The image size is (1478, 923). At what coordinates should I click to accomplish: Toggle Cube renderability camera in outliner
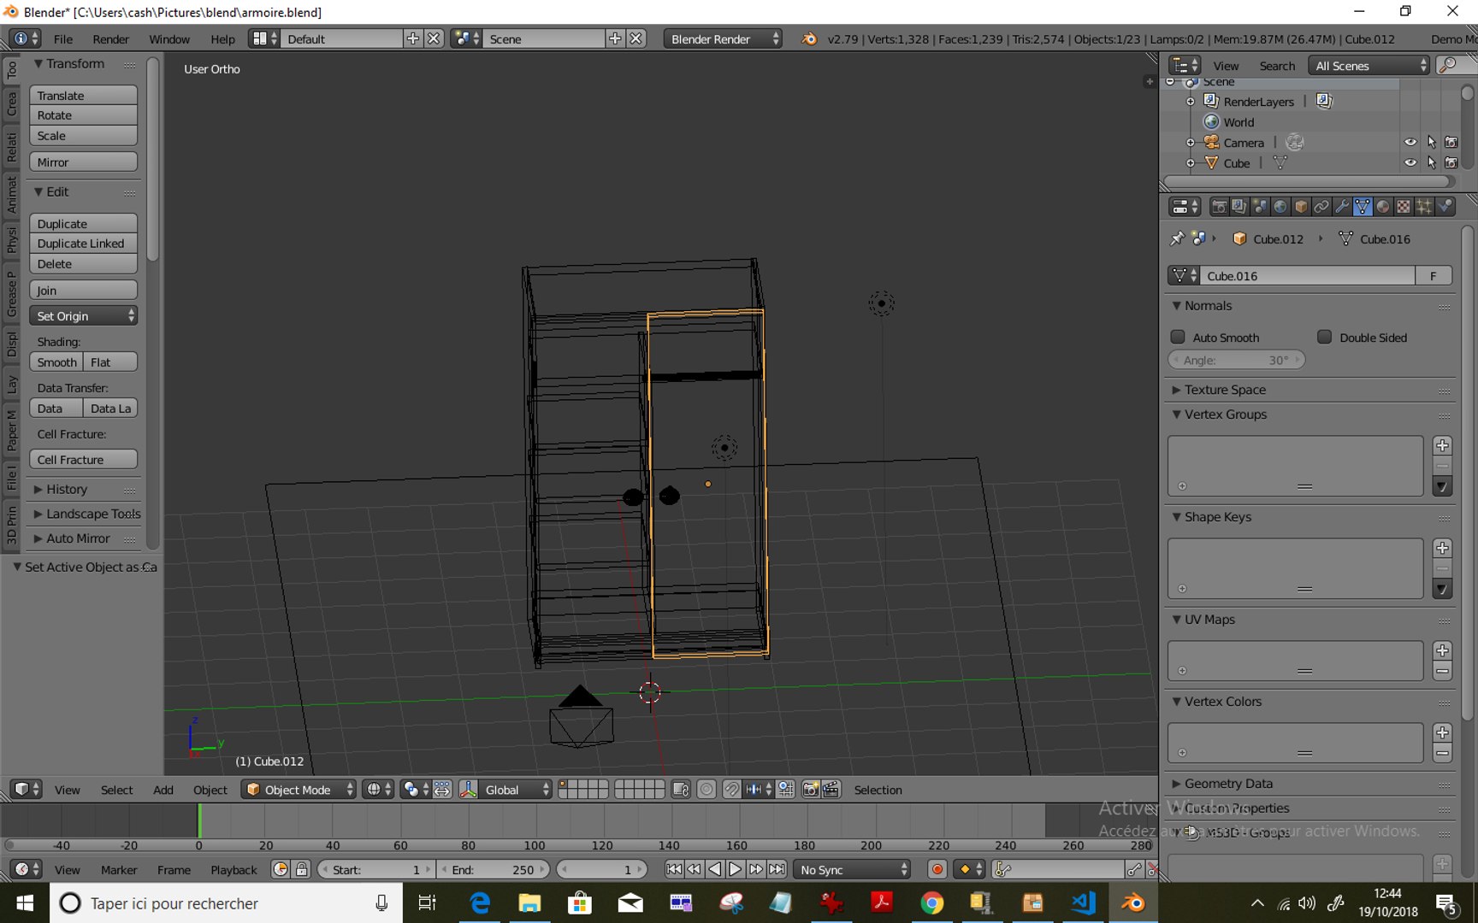tap(1451, 162)
